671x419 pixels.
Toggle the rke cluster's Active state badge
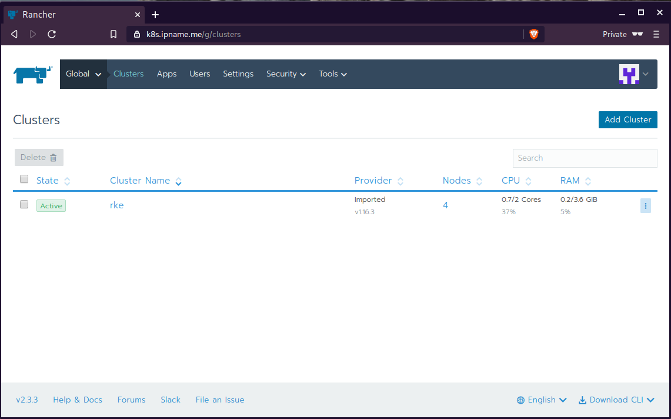(51, 205)
